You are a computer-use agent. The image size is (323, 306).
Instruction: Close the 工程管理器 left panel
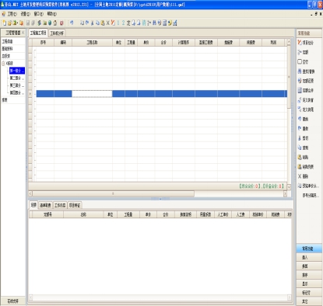23,33
